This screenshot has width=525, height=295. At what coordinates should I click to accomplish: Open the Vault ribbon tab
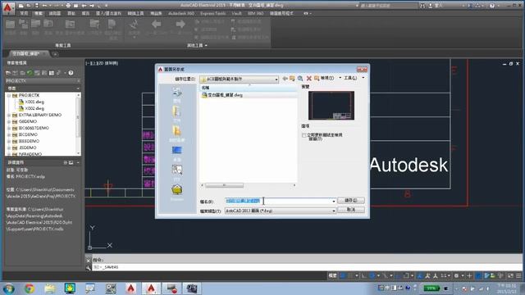(236, 13)
